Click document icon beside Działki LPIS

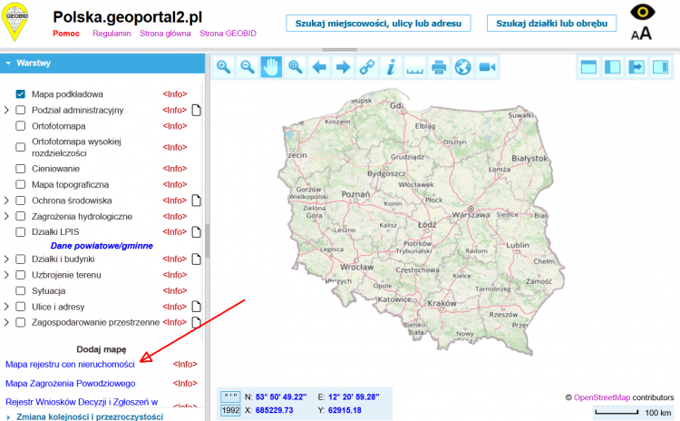(x=196, y=232)
